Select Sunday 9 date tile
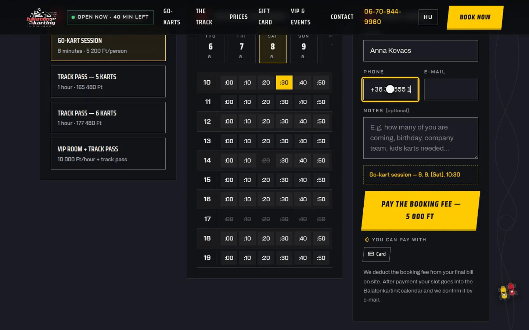 pyautogui.click(x=303, y=48)
